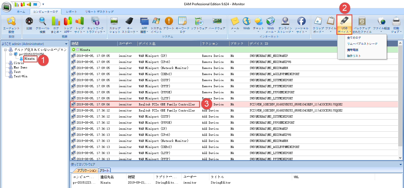Open ソフトウェア inventory icon

click(199, 25)
